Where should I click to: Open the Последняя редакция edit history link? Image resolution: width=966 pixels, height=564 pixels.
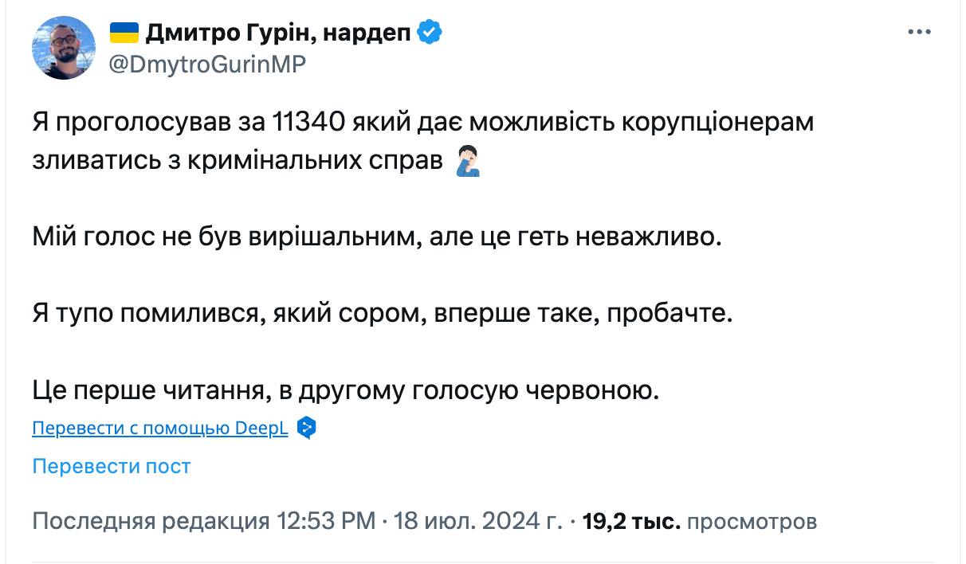151,522
